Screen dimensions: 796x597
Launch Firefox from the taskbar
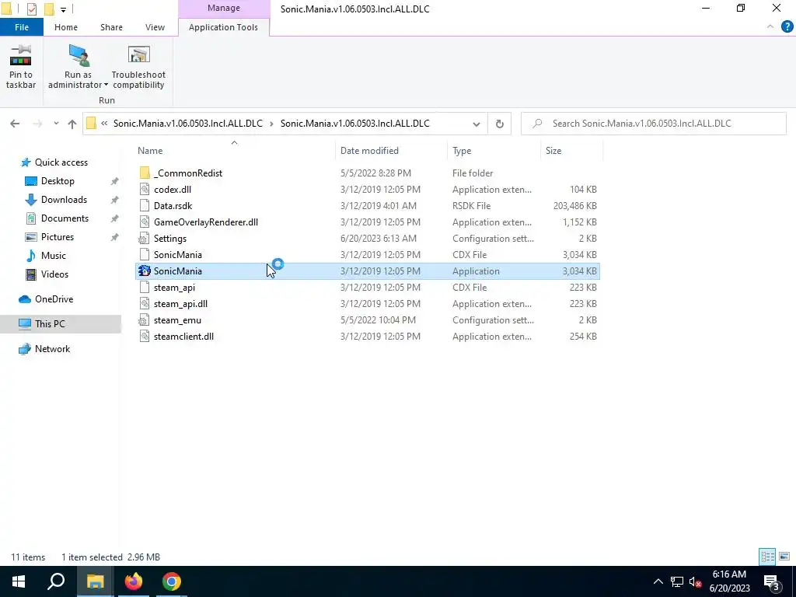(x=134, y=581)
